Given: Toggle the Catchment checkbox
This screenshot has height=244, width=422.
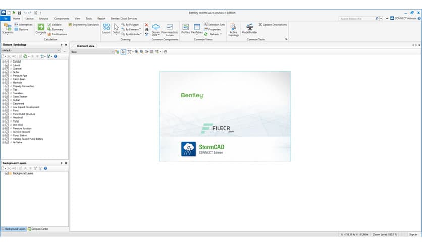Looking at the screenshot, I should coord(7,103).
